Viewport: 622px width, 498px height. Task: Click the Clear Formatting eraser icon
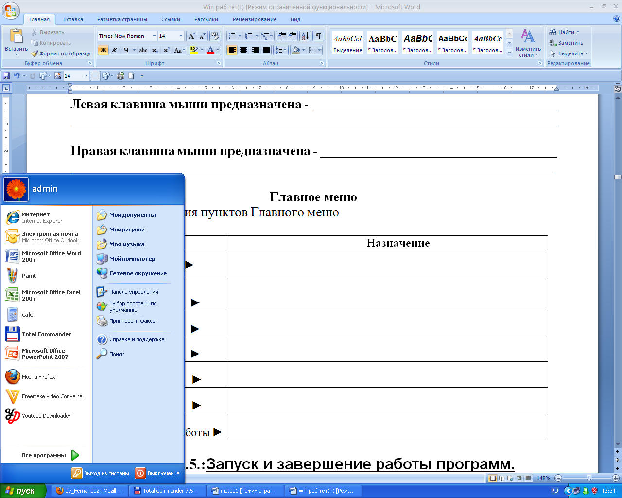pyautogui.click(x=215, y=36)
